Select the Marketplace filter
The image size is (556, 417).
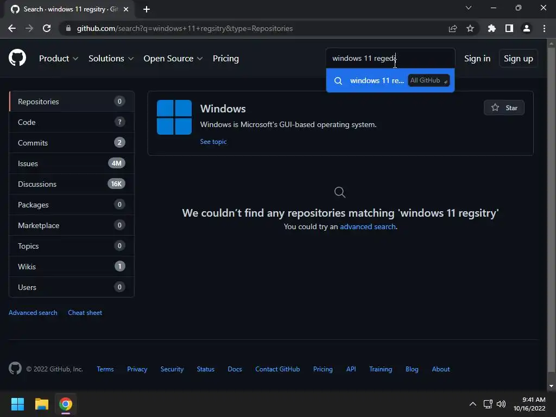click(72, 225)
